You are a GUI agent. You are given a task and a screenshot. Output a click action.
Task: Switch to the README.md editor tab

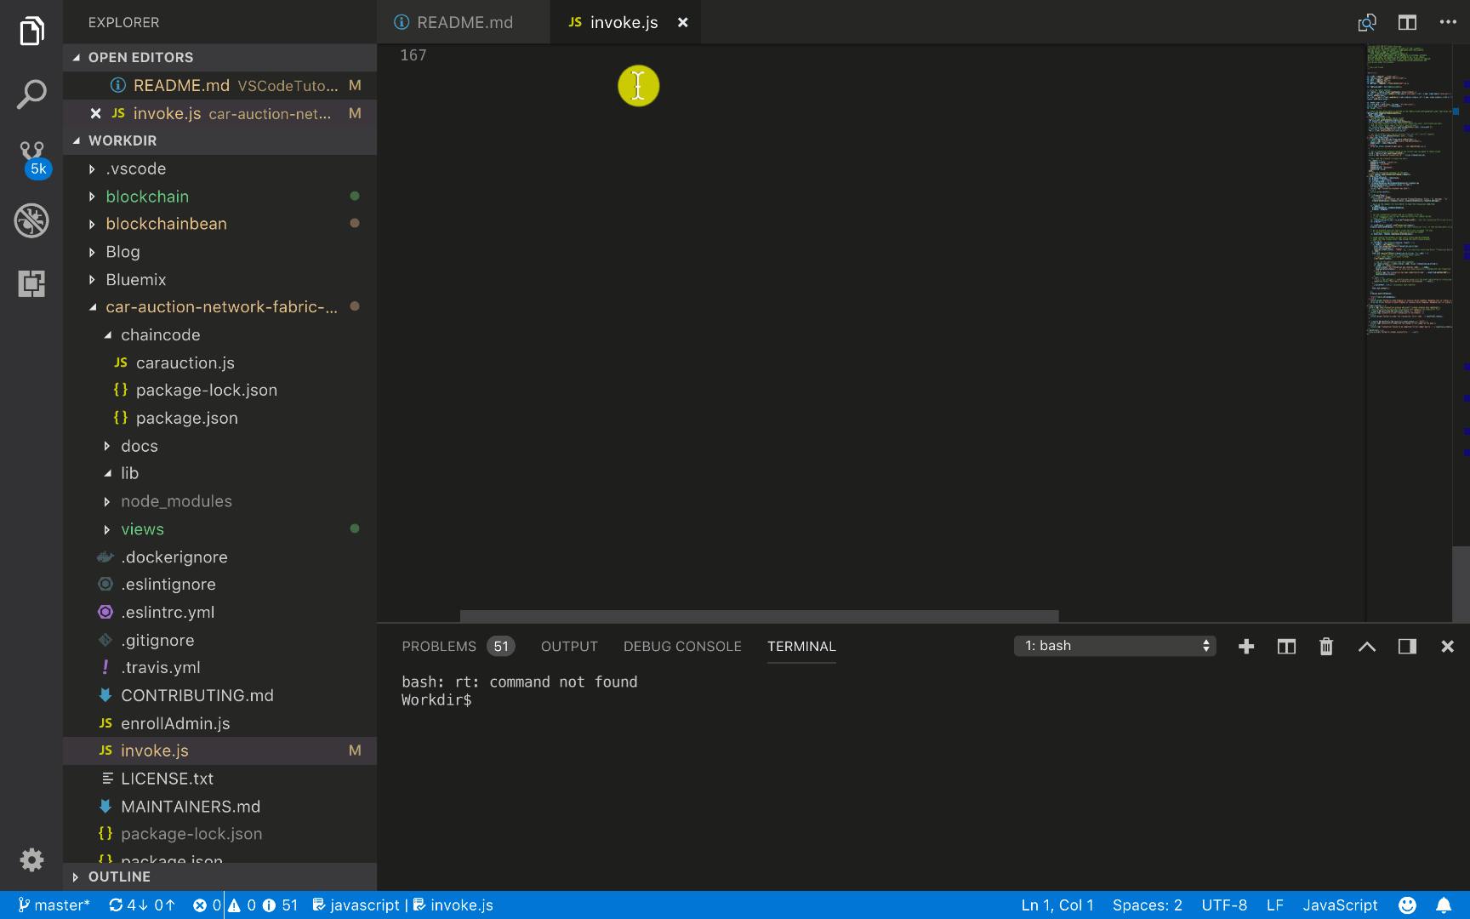tap(464, 22)
